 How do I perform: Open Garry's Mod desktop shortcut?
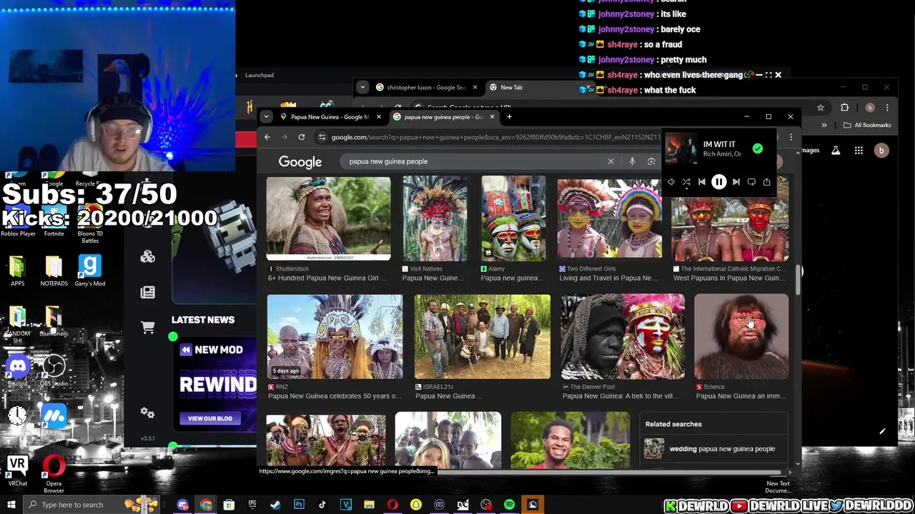tap(89, 271)
